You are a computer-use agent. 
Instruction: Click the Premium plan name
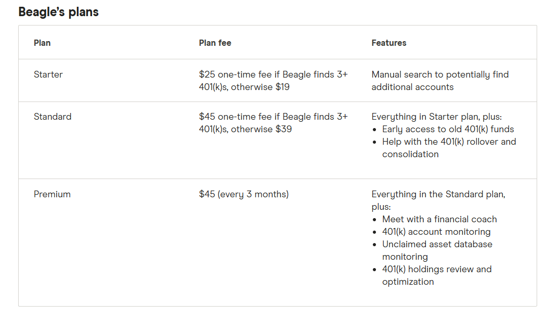(x=52, y=194)
